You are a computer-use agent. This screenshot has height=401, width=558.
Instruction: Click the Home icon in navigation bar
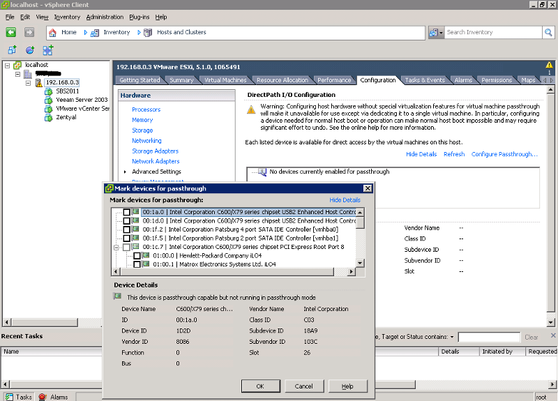pyautogui.click(x=52, y=32)
